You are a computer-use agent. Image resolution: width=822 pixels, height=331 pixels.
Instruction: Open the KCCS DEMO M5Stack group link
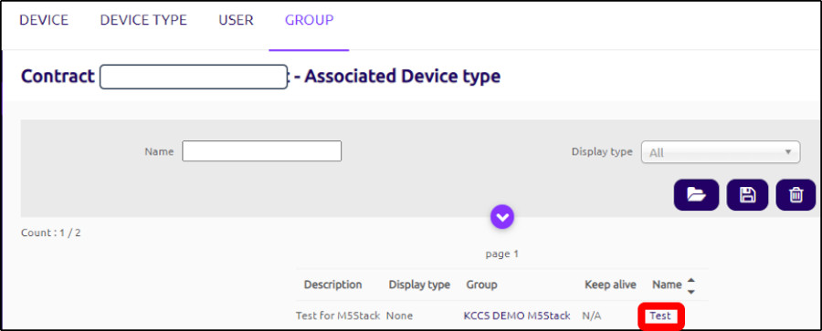[517, 315]
